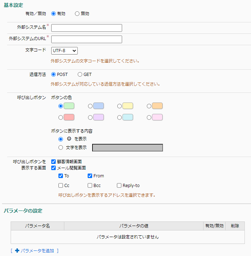Pick the orange button color swatch

tap(157, 106)
